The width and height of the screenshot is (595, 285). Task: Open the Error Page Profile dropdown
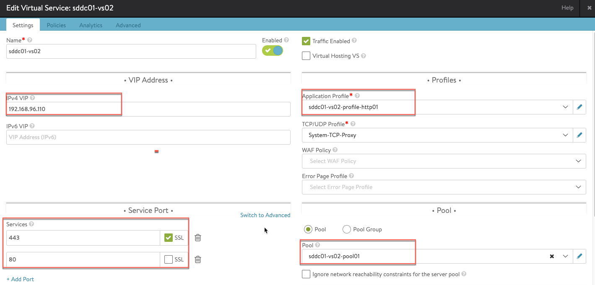(x=579, y=187)
